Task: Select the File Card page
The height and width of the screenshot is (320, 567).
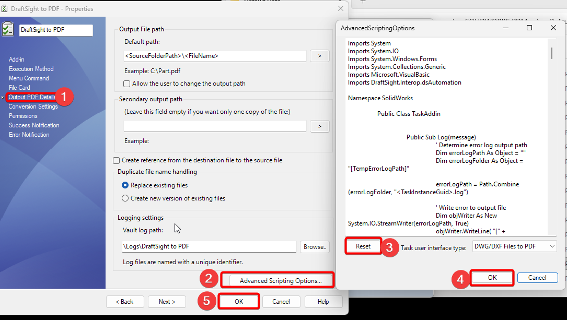Action: pyautogui.click(x=19, y=87)
